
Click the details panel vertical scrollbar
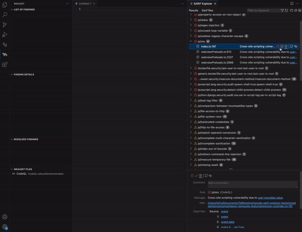coord(301,190)
